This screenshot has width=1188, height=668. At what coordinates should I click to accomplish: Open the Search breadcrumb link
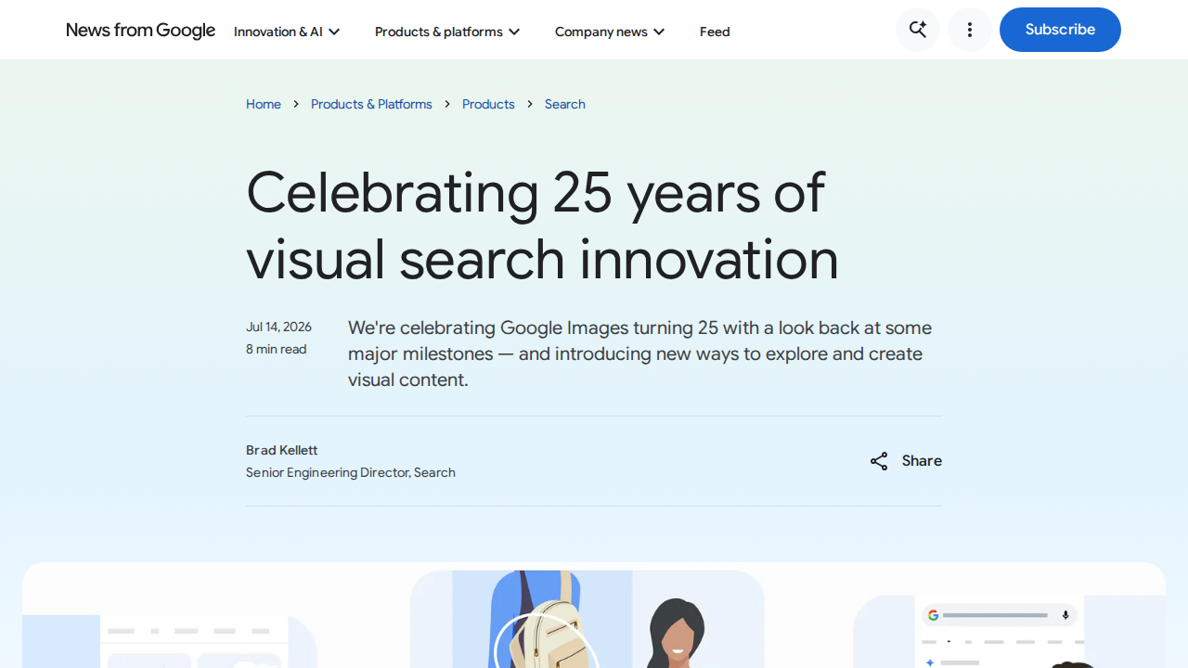[565, 104]
